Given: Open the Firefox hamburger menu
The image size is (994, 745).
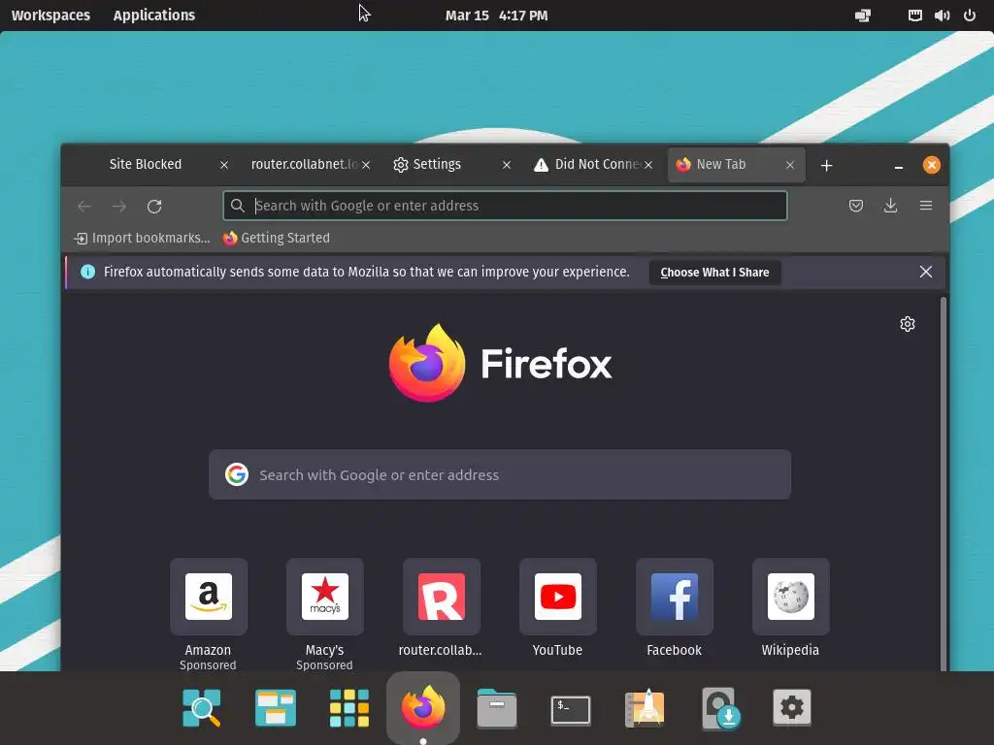Looking at the screenshot, I should 926,206.
